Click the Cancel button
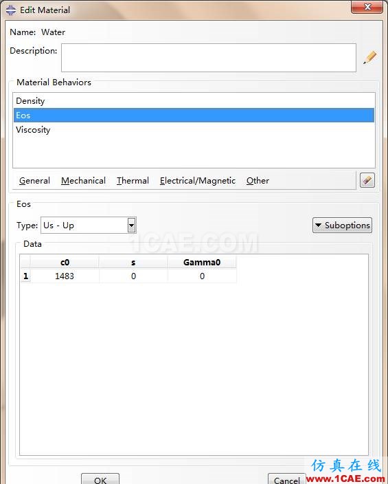388x484 pixels. click(x=287, y=478)
